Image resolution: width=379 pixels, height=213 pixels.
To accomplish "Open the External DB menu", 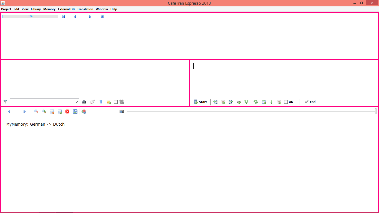I will [66, 9].
